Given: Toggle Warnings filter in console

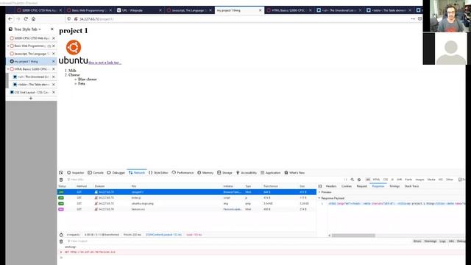Looking at the screenshot, I should (430, 241).
